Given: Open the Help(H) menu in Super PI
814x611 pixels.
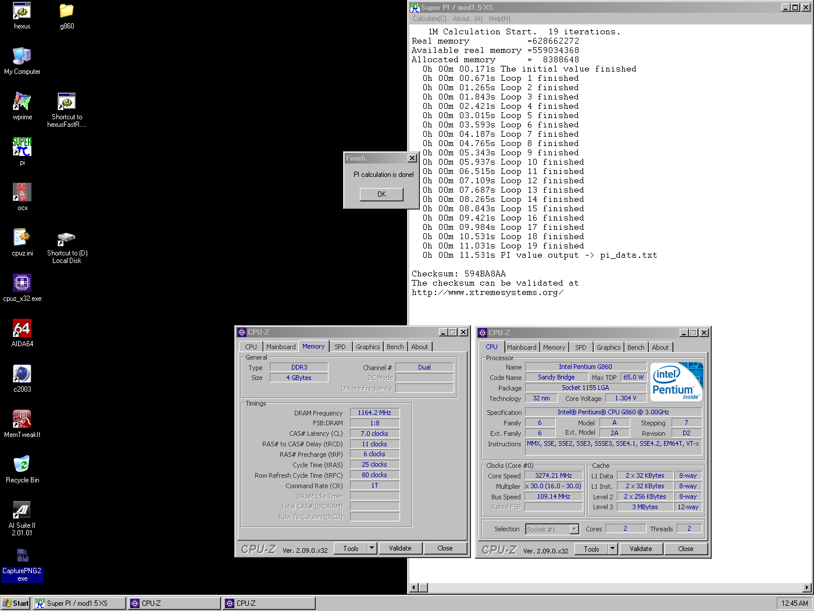Looking at the screenshot, I should [x=499, y=19].
